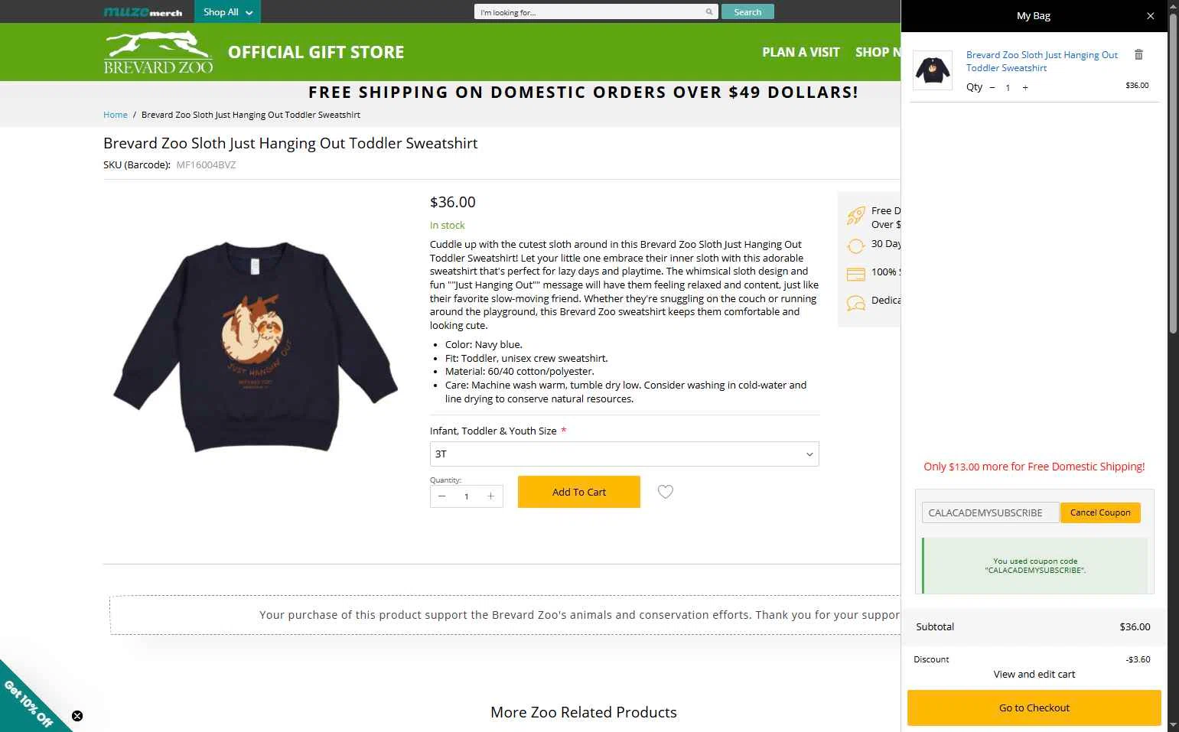Click the Add To Cart button
The height and width of the screenshot is (732, 1179).
(578, 492)
